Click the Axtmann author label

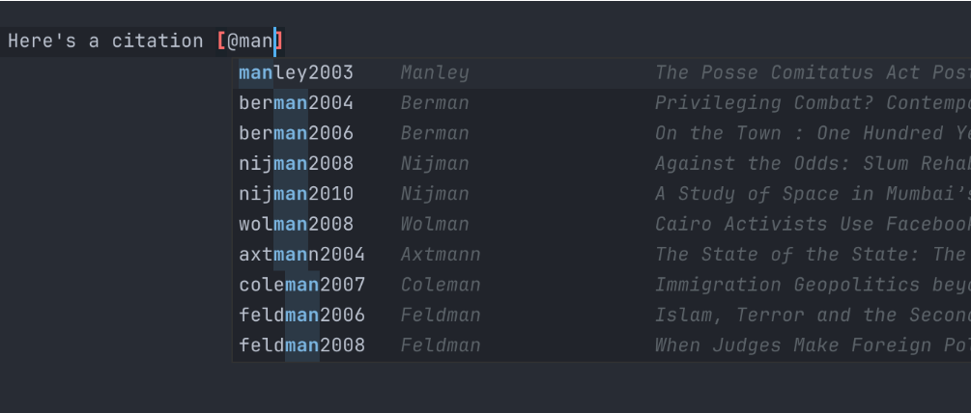(x=441, y=255)
